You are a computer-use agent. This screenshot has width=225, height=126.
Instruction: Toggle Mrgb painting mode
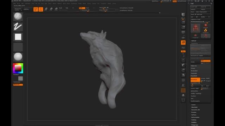(x=60, y=8)
